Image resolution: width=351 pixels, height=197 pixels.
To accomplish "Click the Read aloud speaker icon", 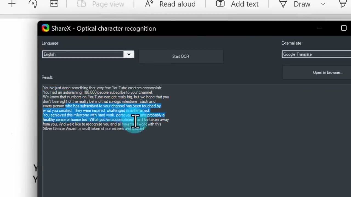I will click(149, 4).
